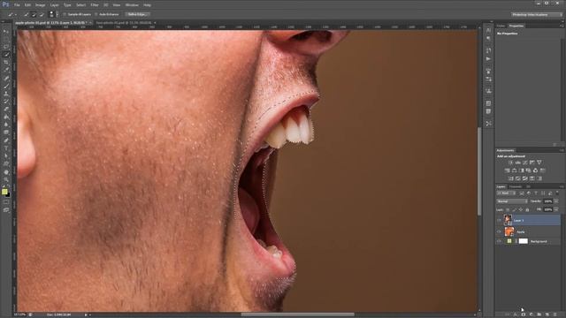
Task: Hide the Apple layer eye icon
Action: (x=500, y=231)
